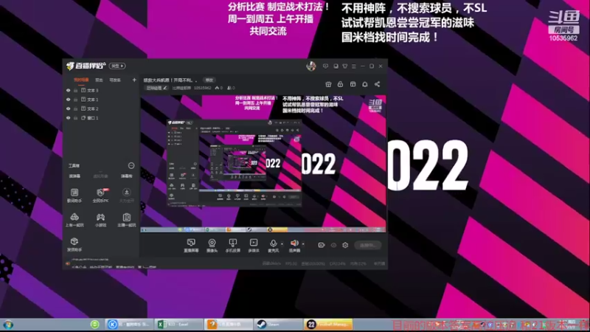Expand the microphone options arrow
Screen dimensions: 590x332
pos(282,244)
